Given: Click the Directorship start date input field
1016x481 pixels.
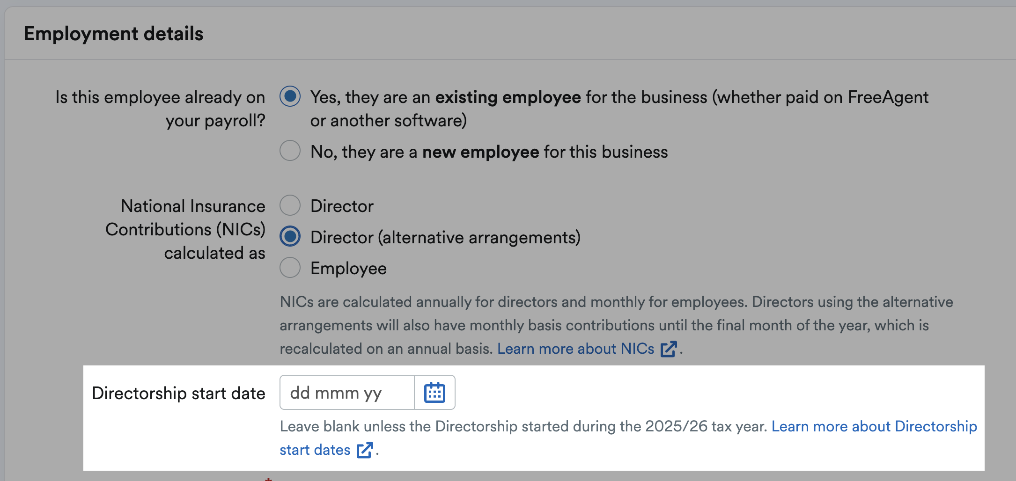Looking at the screenshot, I should point(347,392).
